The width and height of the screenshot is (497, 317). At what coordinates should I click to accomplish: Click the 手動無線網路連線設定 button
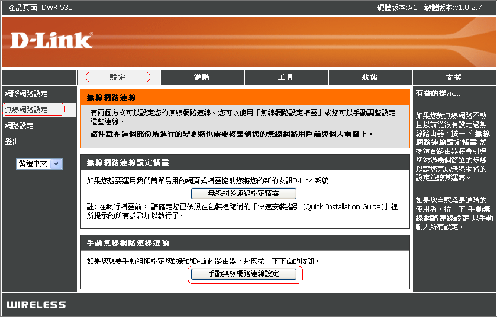(243, 274)
